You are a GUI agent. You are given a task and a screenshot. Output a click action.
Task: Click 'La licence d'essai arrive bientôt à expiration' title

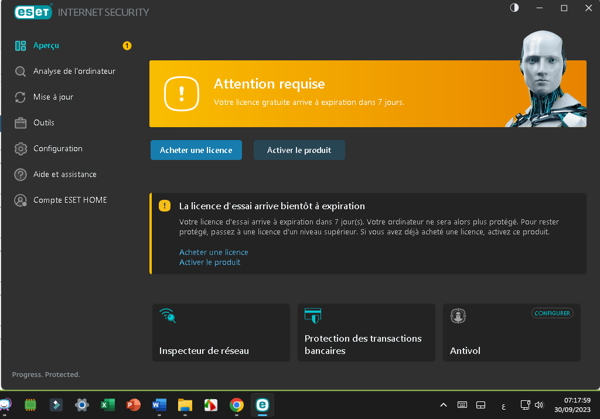(272, 206)
